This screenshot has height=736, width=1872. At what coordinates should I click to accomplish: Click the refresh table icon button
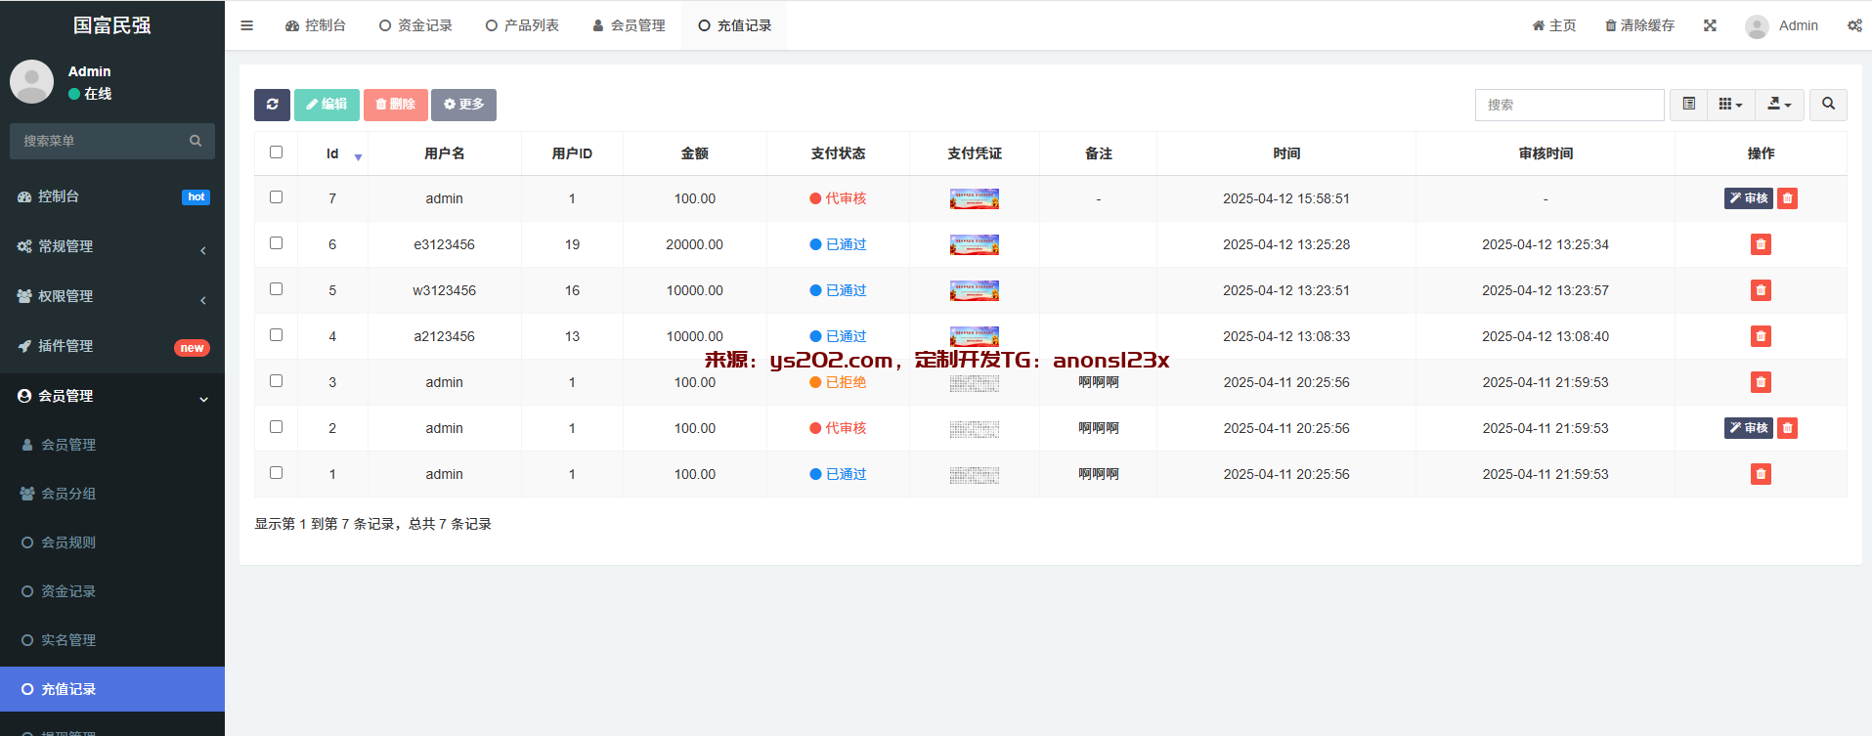(272, 105)
